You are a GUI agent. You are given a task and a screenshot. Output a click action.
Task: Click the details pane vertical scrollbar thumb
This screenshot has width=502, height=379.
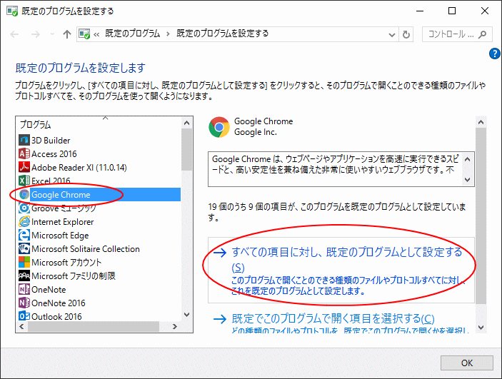[x=481, y=216]
